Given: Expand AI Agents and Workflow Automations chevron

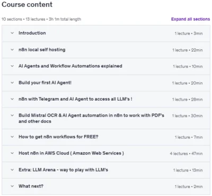Looking at the screenshot, I should (x=12, y=66).
